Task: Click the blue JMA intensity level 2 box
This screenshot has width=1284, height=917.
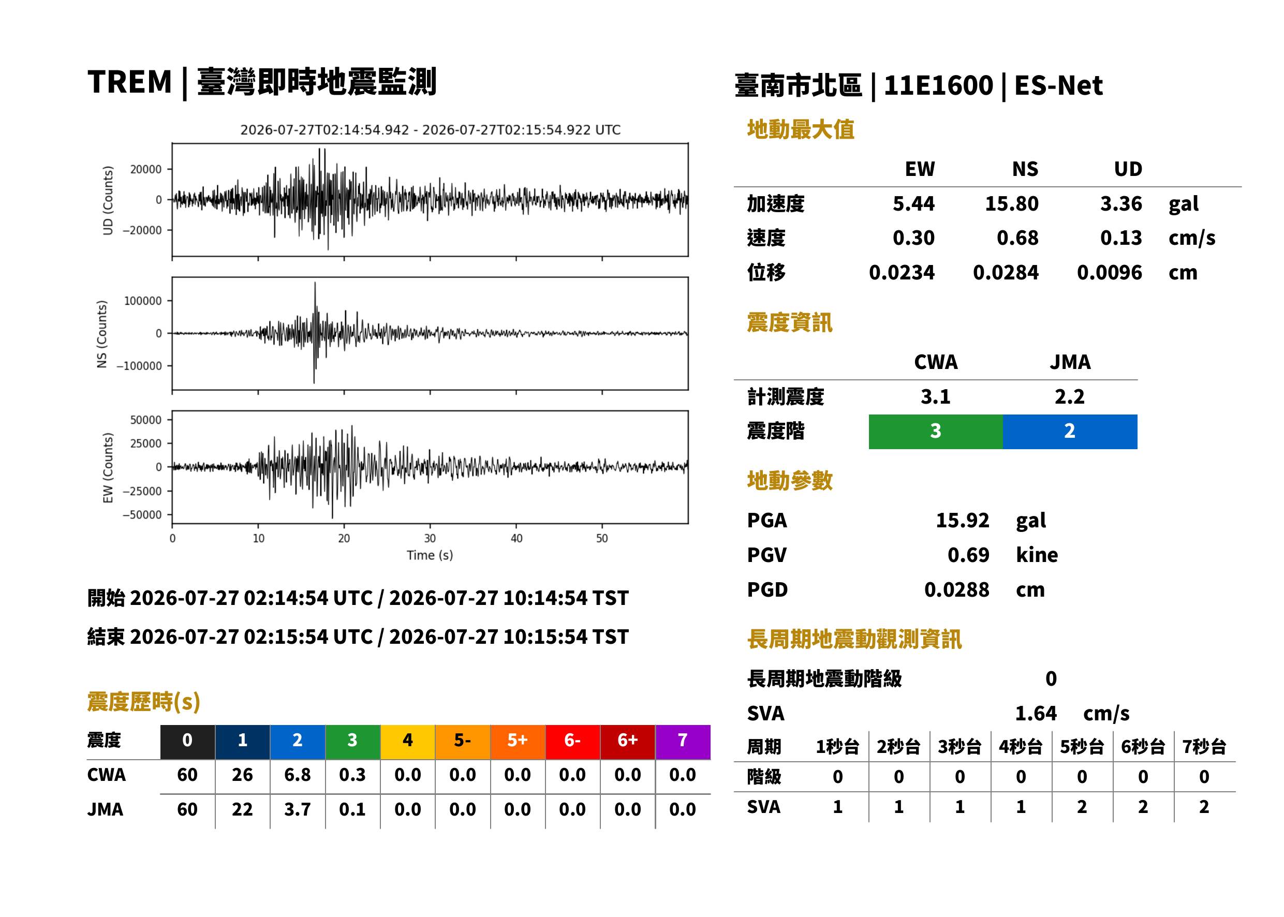Action: (x=1070, y=432)
